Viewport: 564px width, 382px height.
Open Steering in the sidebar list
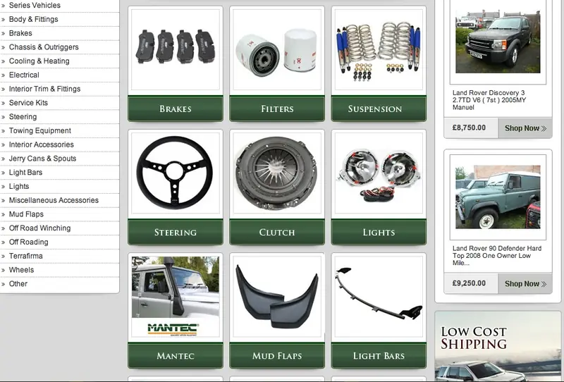(23, 117)
